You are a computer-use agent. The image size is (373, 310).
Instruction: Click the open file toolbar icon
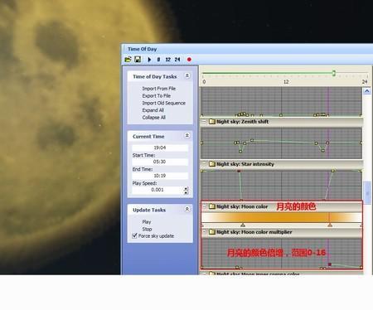pyautogui.click(x=128, y=60)
